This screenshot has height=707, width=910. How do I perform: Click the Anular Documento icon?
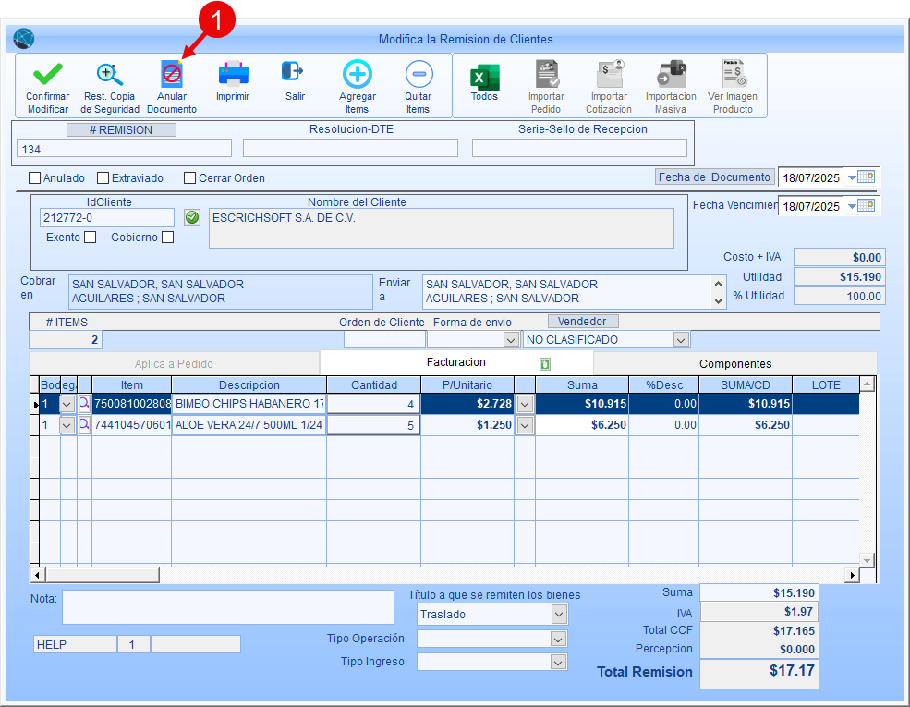tap(172, 75)
